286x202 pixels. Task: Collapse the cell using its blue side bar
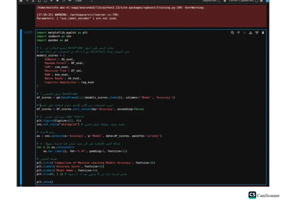(21, 107)
